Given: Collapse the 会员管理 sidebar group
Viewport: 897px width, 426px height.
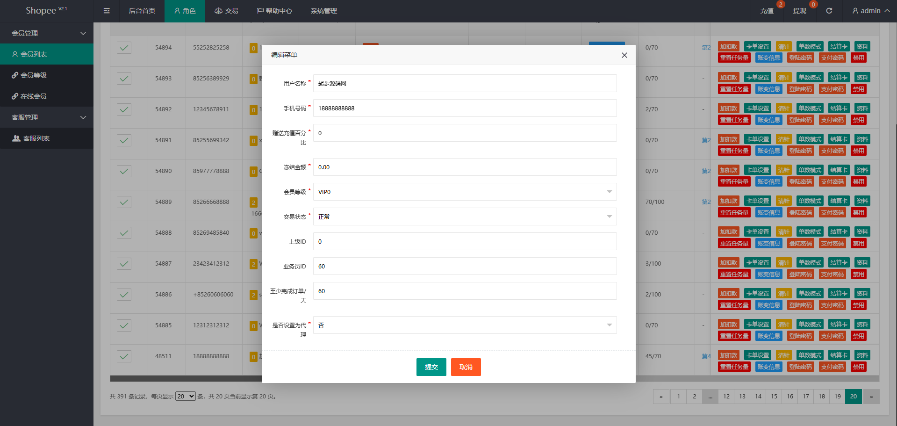Looking at the screenshot, I should pyautogui.click(x=47, y=33).
